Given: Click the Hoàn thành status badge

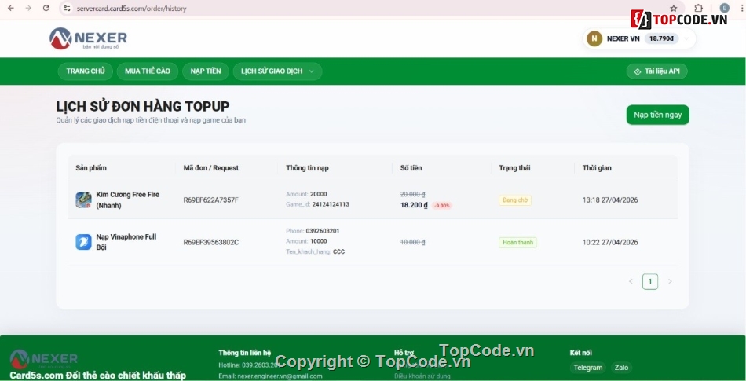Looking at the screenshot, I should click(517, 243).
